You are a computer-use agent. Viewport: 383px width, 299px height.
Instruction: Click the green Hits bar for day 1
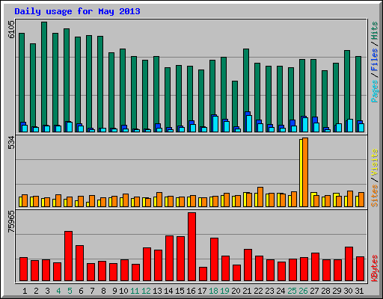pos(22,78)
